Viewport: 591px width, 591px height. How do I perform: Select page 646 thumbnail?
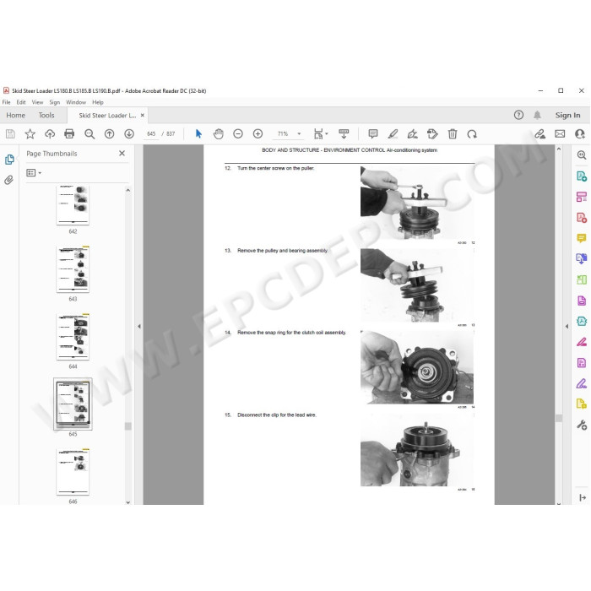pos(73,472)
